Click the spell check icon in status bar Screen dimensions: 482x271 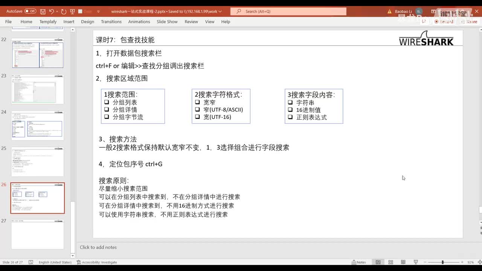point(31,262)
